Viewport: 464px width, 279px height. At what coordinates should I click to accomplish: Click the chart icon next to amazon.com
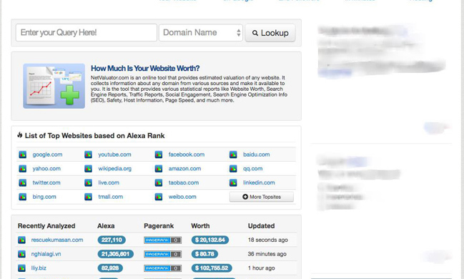[x=159, y=169]
